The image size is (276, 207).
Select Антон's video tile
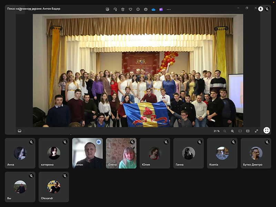tap(87, 153)
